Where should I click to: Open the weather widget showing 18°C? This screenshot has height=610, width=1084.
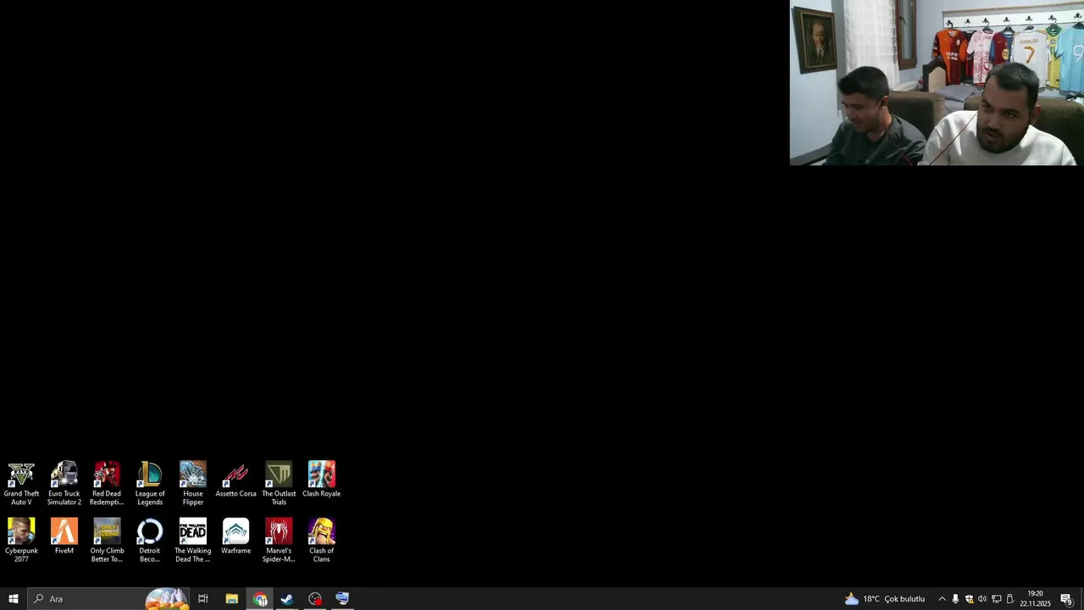pyautogui.click(x=885, y=599)
